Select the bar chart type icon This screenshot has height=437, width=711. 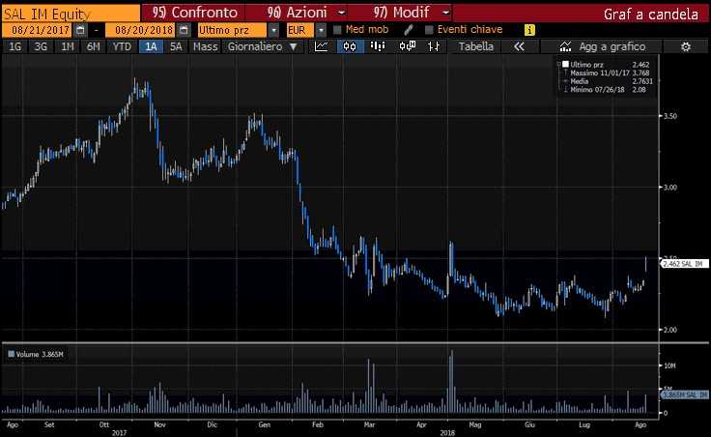pyautogui.click(x=378, y=46)
